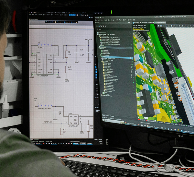The image size is (194, 177).
Task: Toggle the green GND1 layer indicator
Action: 158,122
